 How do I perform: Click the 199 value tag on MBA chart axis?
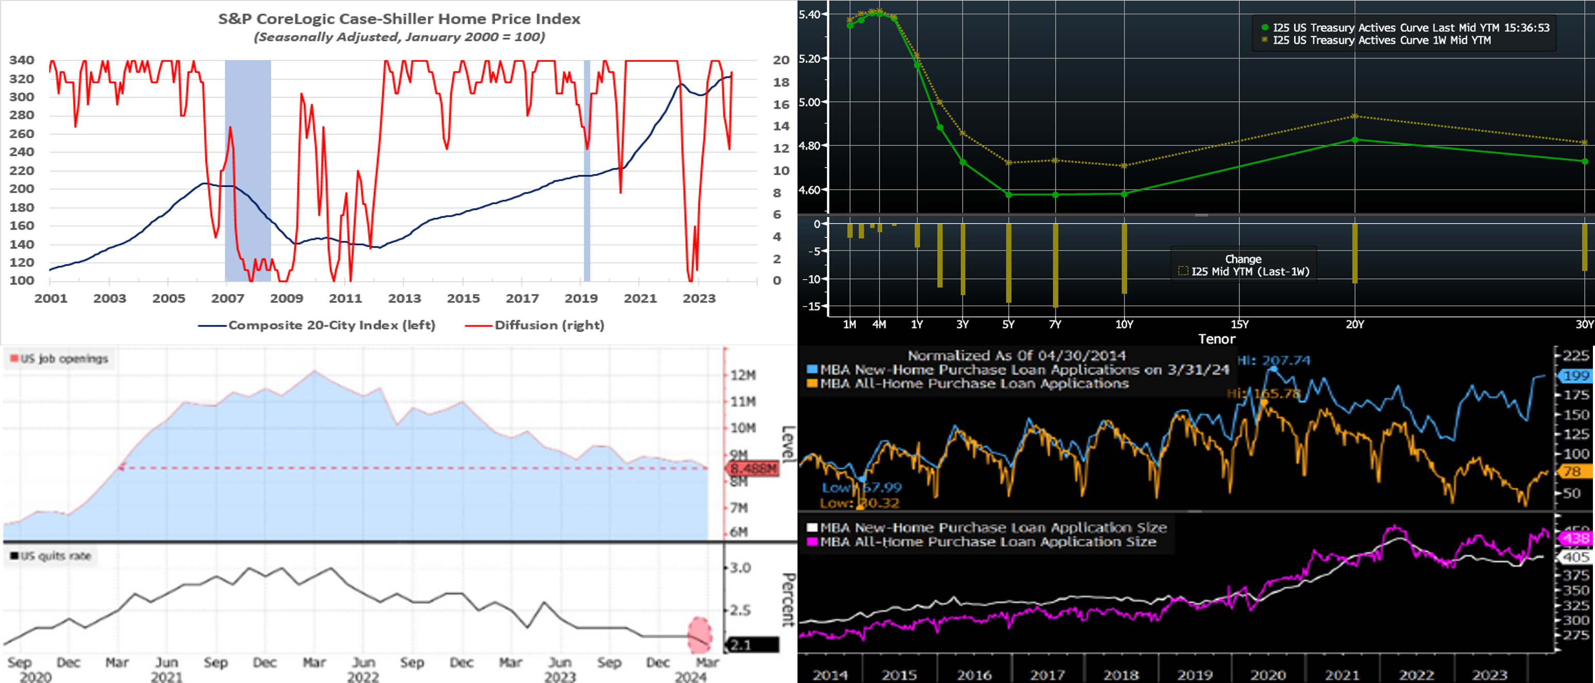click(x=1575, y=376)
